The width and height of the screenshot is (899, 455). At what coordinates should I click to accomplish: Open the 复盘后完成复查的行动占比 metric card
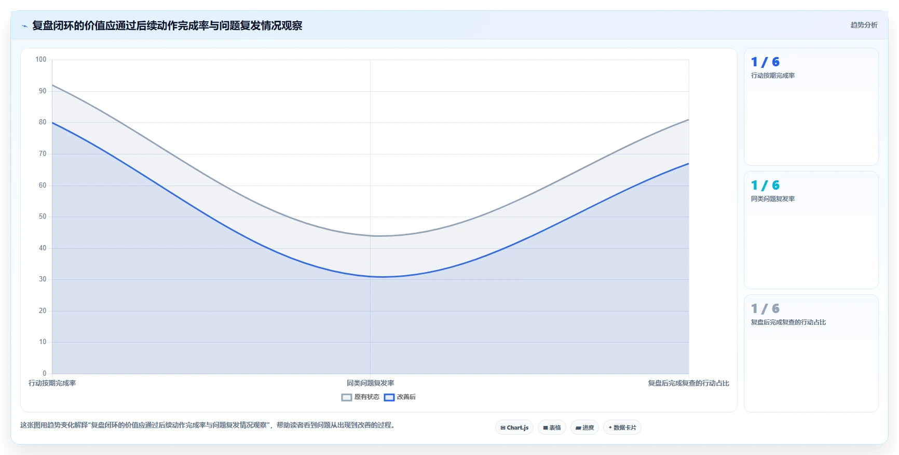(811, 353)
